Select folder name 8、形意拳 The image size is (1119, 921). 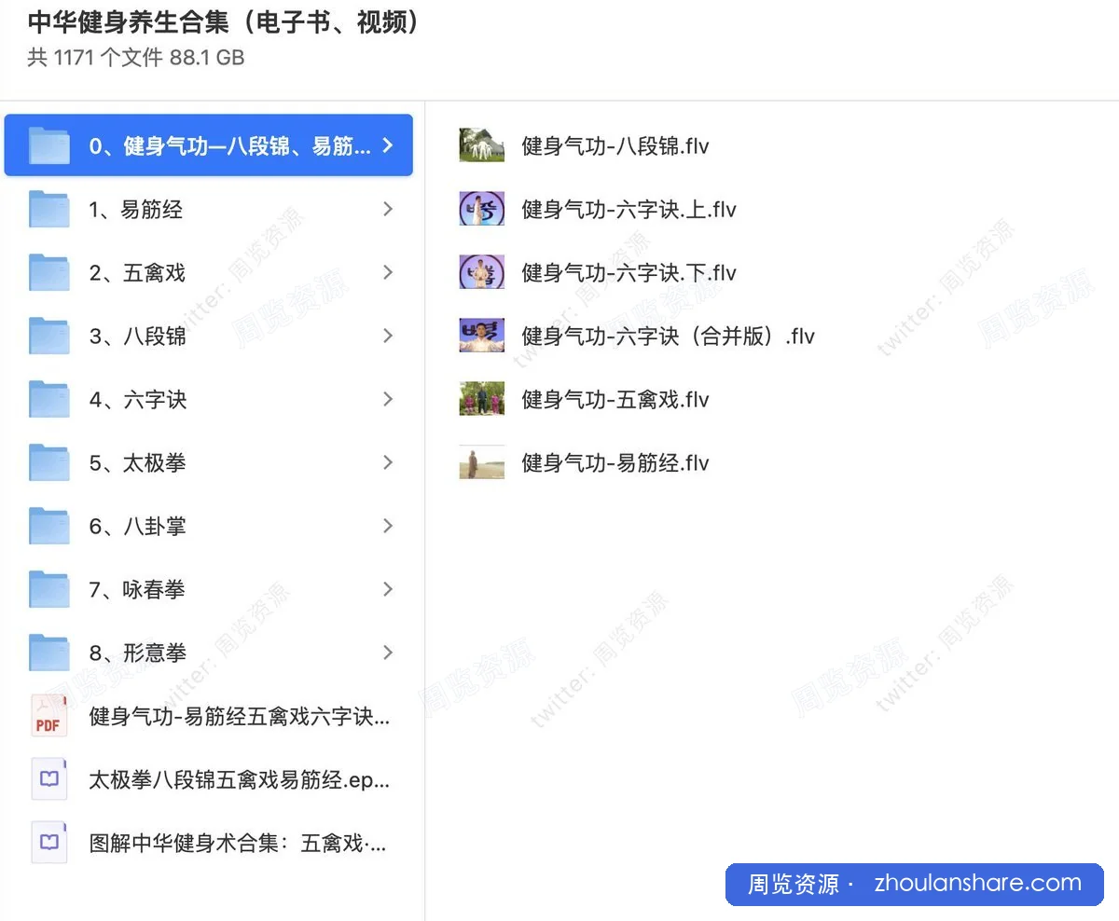click(x=137, y=653)
